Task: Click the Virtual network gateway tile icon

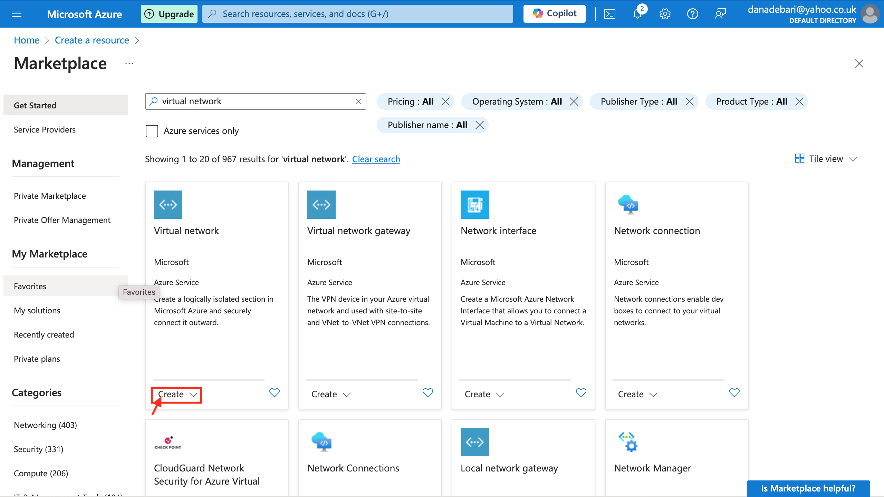Action: 321,204
